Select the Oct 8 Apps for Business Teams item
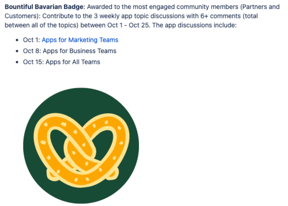The height and width of the screenshot is (206, 288). 69,51
